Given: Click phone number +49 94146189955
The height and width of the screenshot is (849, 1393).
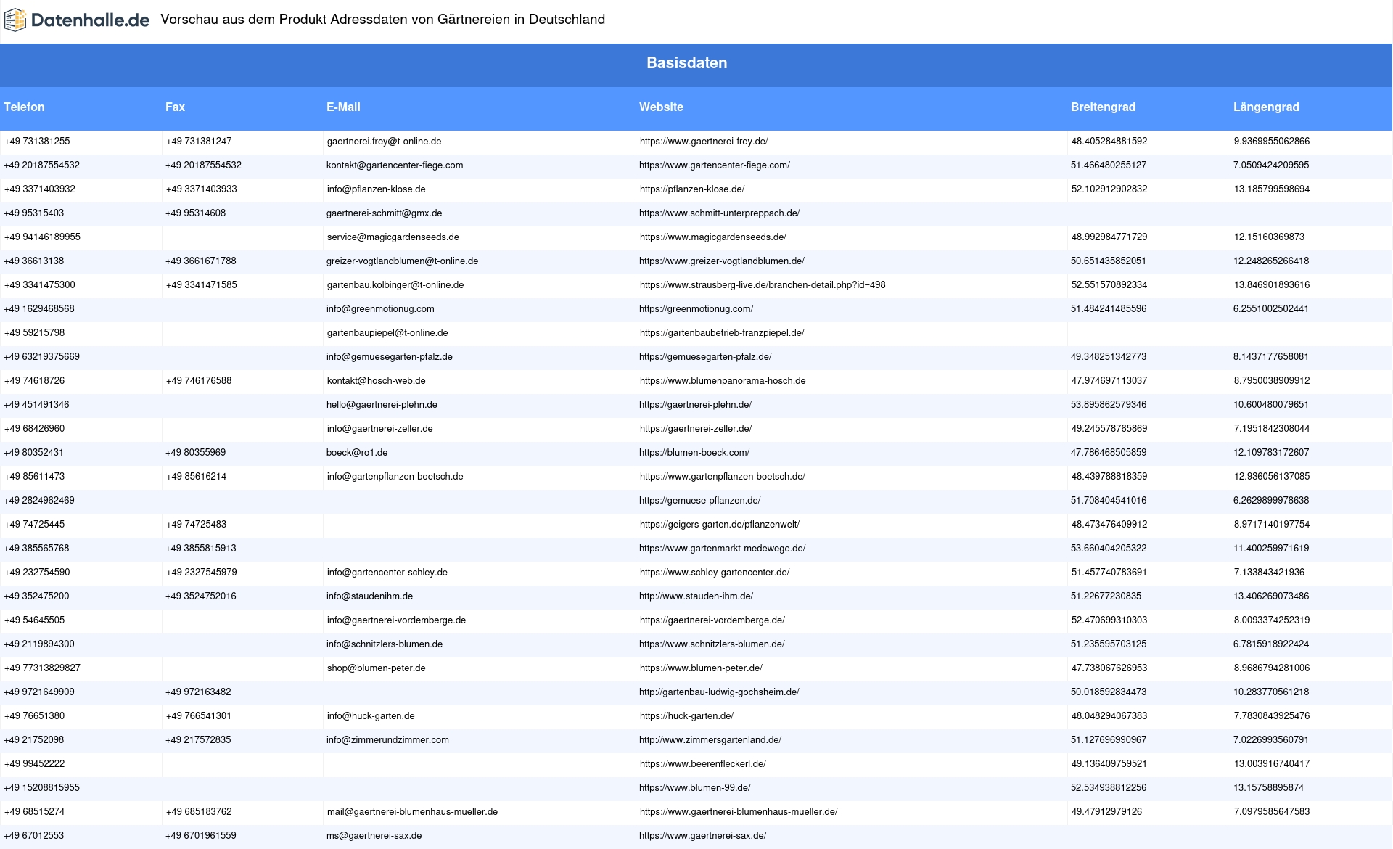Looking at the screenshot, I should [x=42, y=237].
